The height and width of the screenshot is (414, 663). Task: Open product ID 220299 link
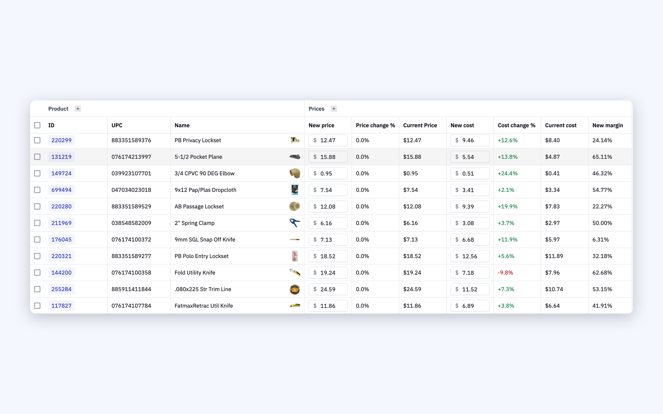pyautogui.click(x=62, y=140)
